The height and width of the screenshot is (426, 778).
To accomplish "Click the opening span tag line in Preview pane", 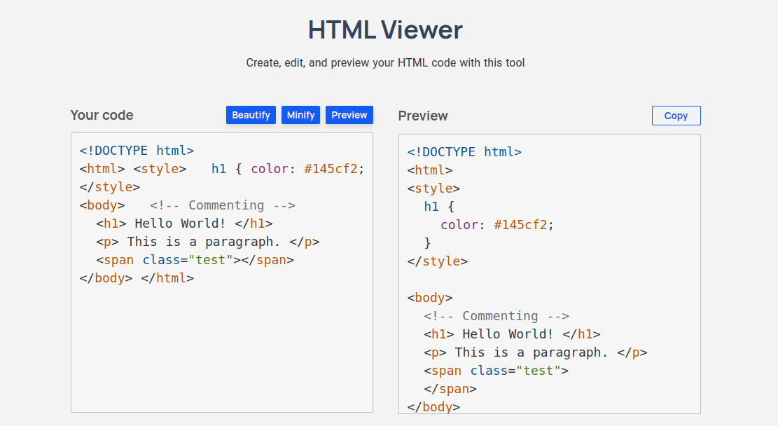I will click(x=496, y=371).
